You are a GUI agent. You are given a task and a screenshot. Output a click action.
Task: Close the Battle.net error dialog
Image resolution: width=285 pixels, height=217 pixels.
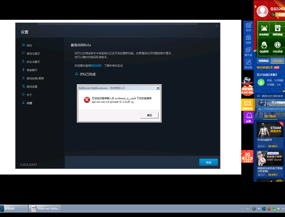158,88
